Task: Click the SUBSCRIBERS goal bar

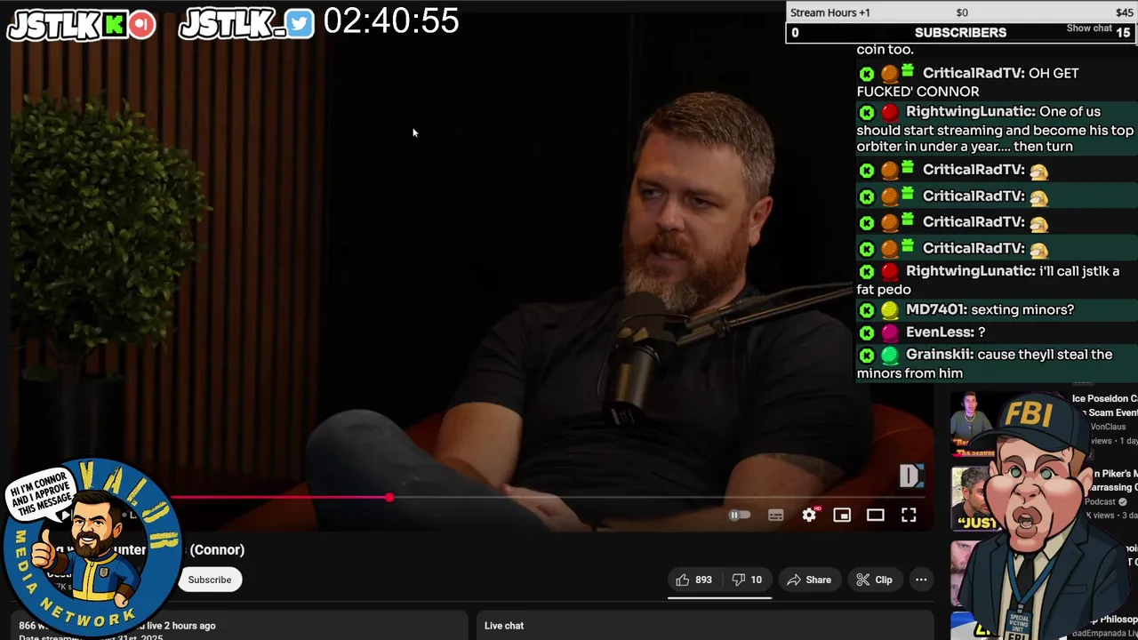Action: [960, 33]
